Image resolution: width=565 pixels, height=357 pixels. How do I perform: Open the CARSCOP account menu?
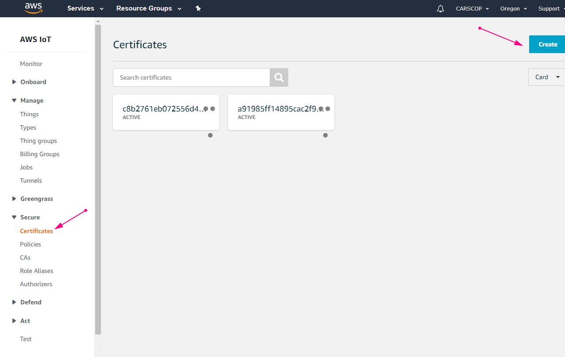click(x=472, y=9)
